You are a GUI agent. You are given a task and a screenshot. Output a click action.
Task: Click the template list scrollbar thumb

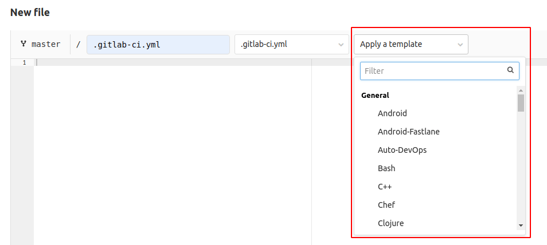[x=521, y=103]
